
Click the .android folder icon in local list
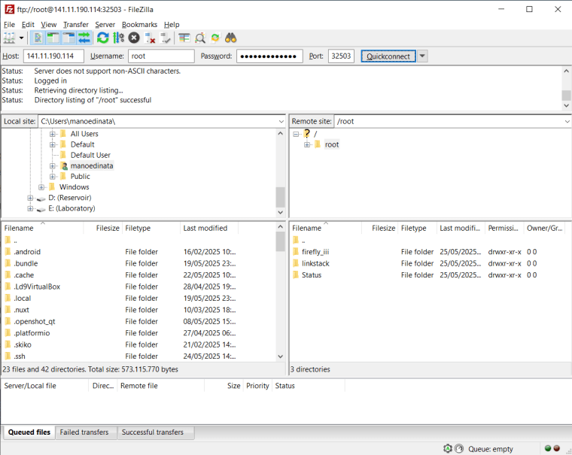[x=8, y=252]
